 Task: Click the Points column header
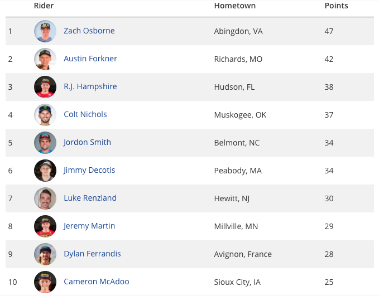336,6
